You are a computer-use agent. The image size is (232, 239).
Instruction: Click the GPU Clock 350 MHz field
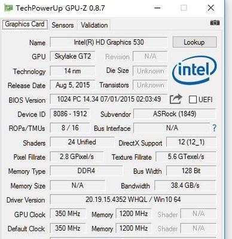coord(68,214)
